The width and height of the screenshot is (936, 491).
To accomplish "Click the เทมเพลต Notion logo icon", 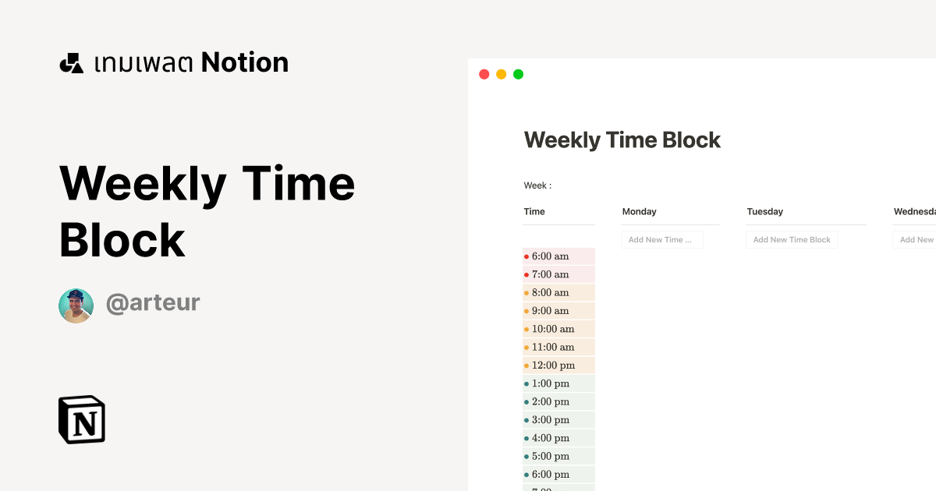I will (71, 62).
